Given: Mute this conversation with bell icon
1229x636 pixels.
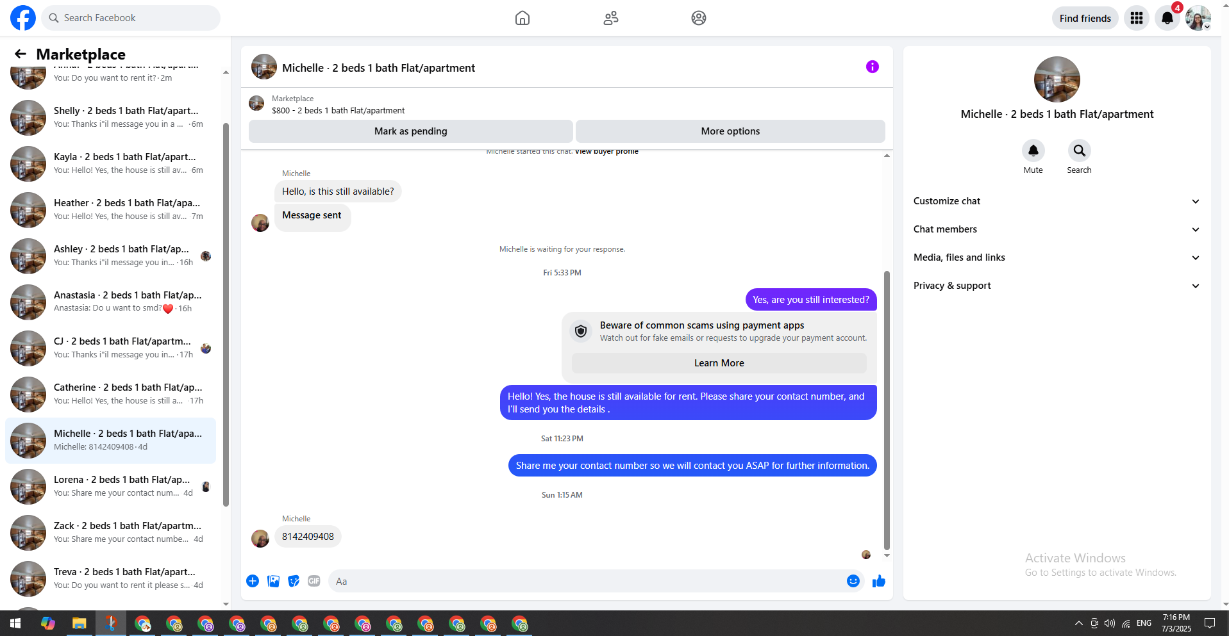Looking at the screenshot, I should point(1033,151).
